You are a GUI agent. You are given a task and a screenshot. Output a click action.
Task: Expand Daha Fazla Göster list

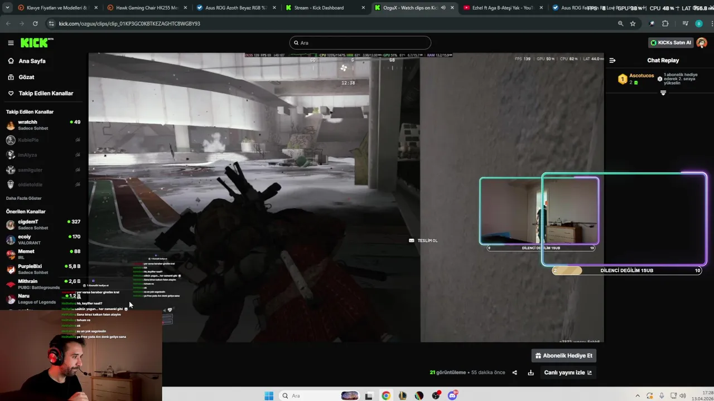click(x=23, y=198)
